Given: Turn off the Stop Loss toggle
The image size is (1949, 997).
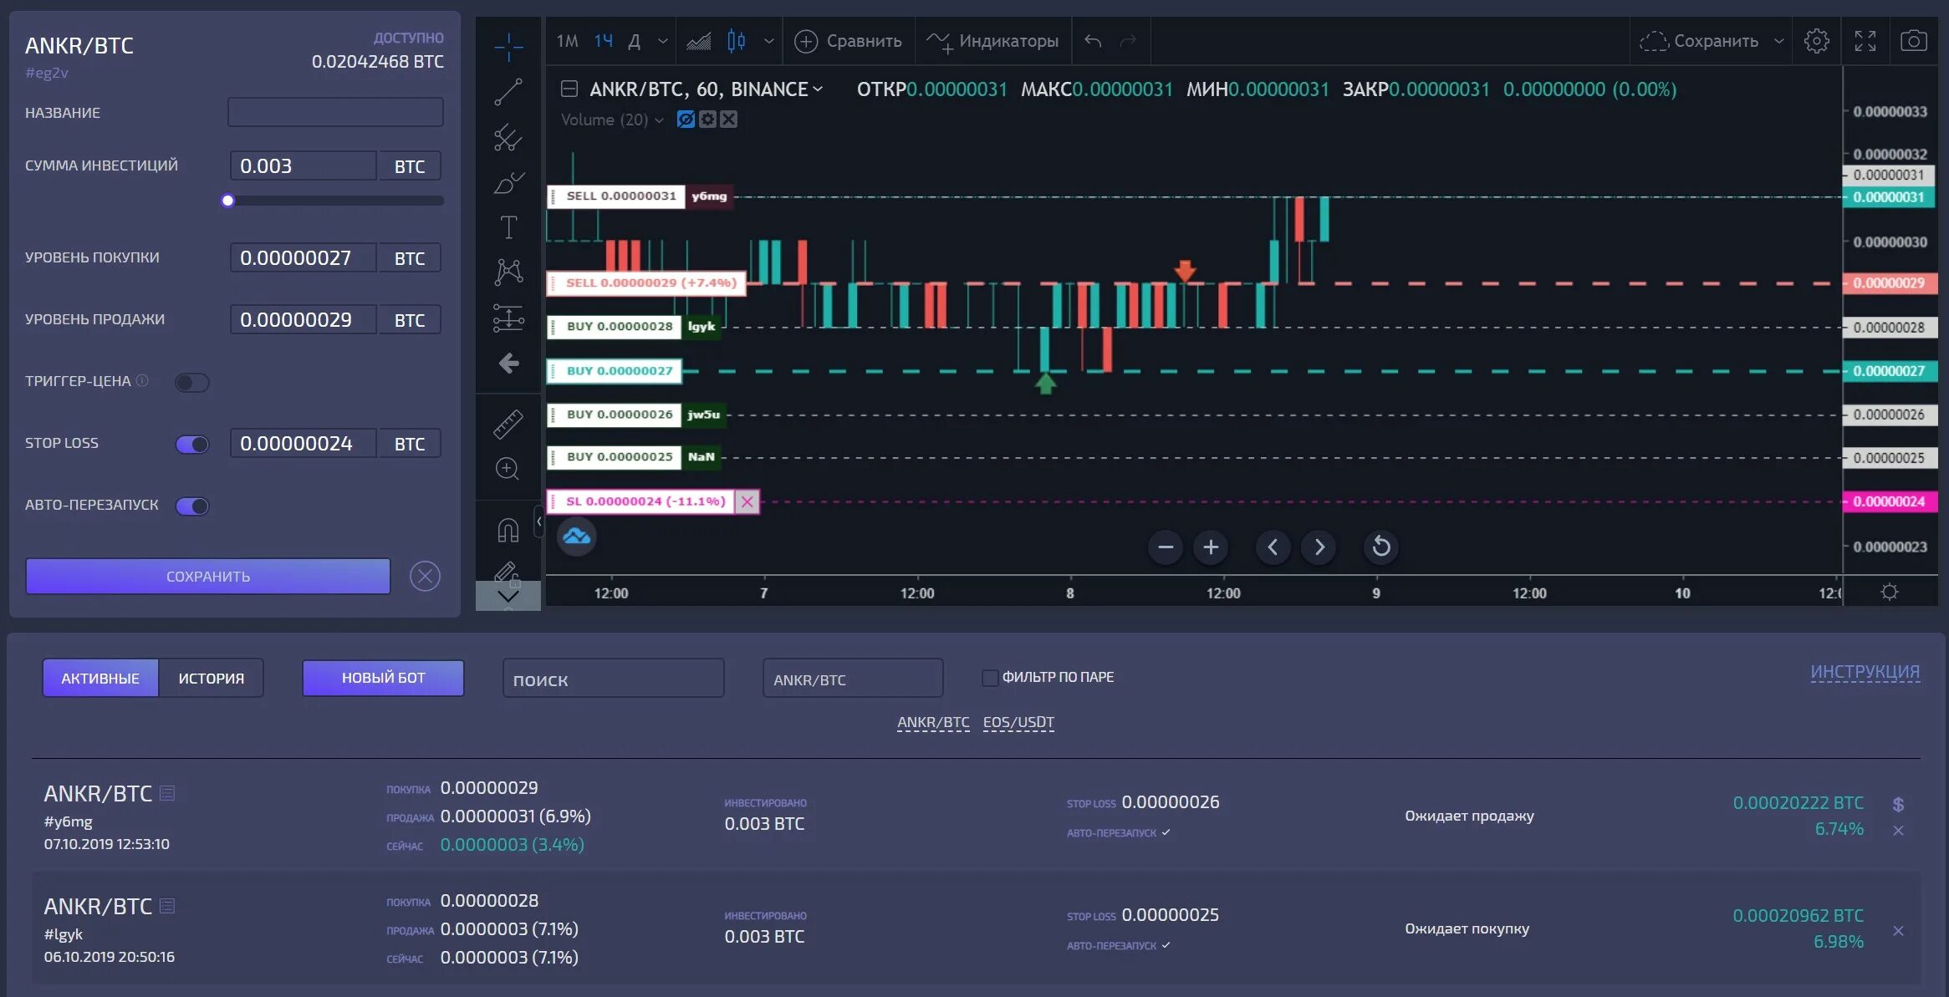Looking at the screenshot, I should click(192, 444).
